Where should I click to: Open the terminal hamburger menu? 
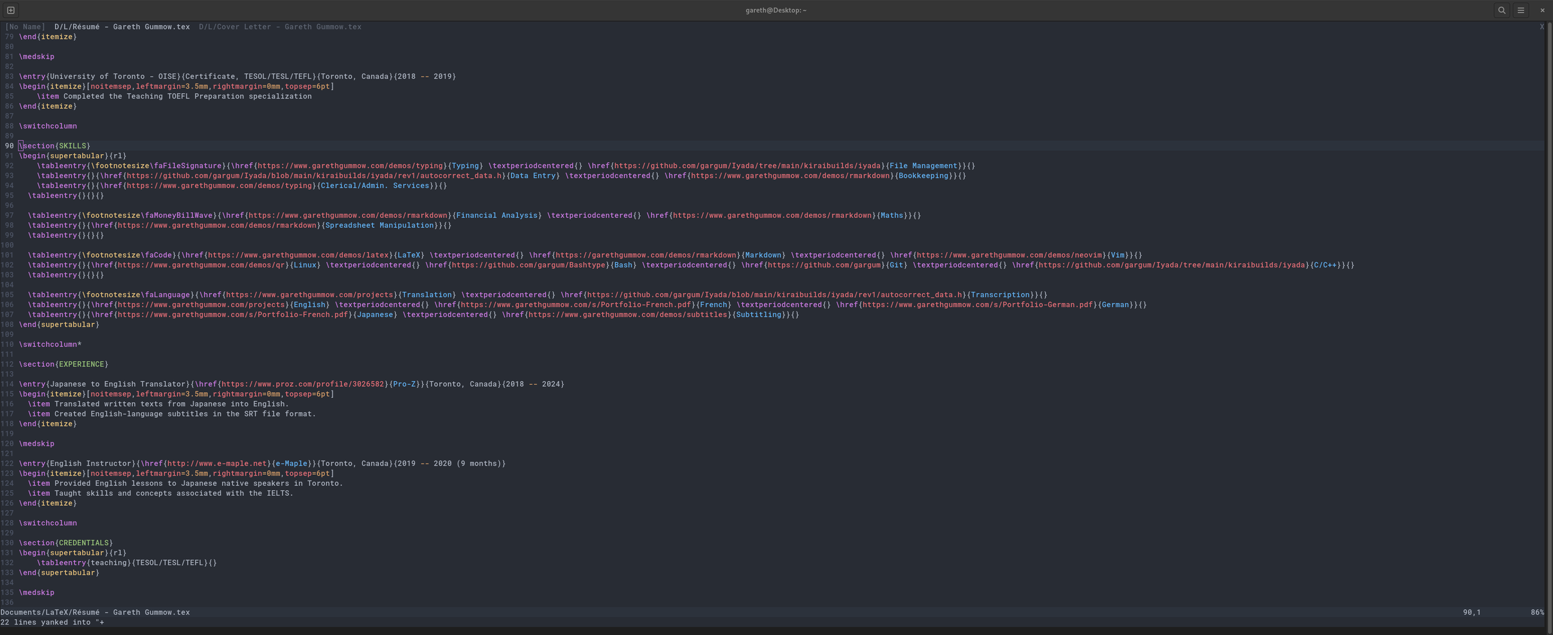(1521, 10)
